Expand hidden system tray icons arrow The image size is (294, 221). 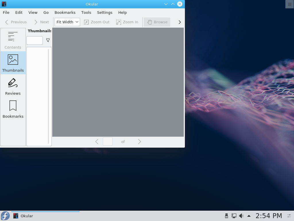tap(249, 216)
